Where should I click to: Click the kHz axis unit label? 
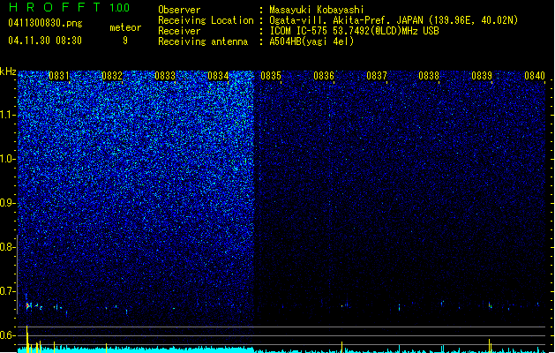[x=8, y=71]
